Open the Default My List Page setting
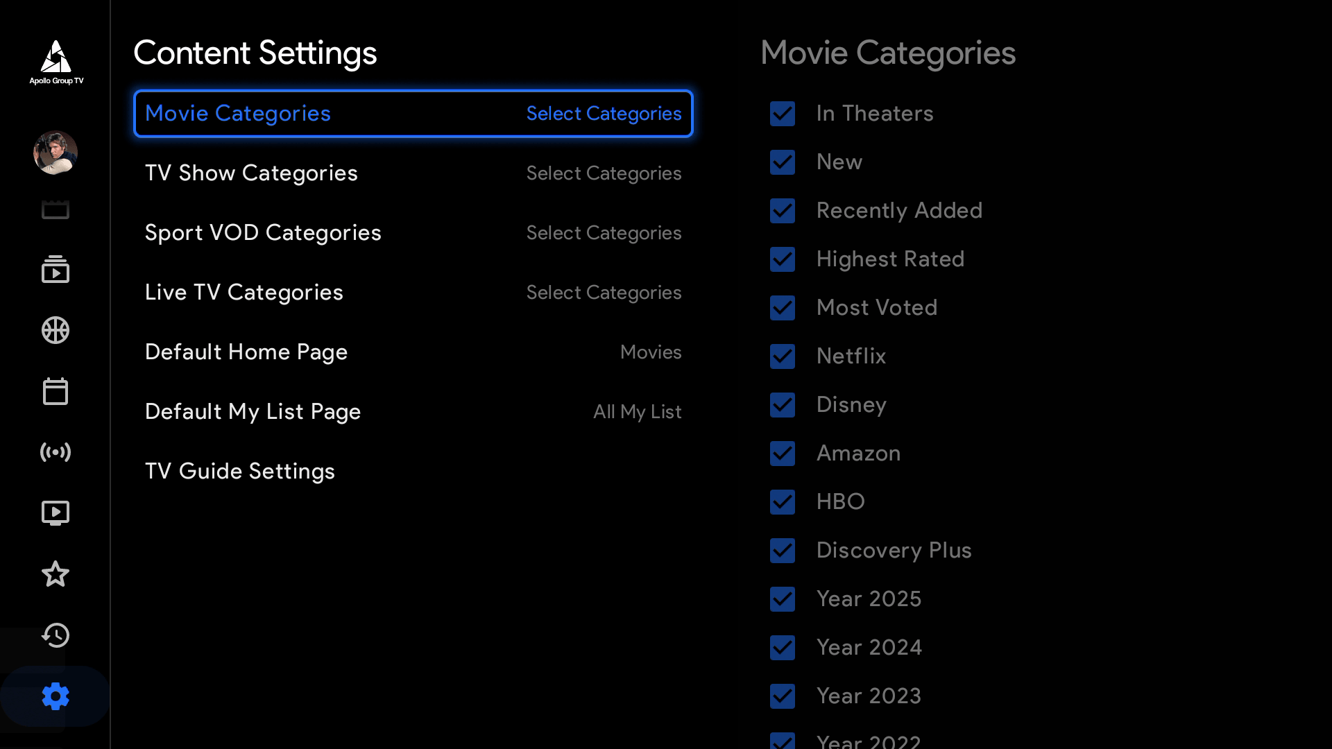 click(413, 412)
